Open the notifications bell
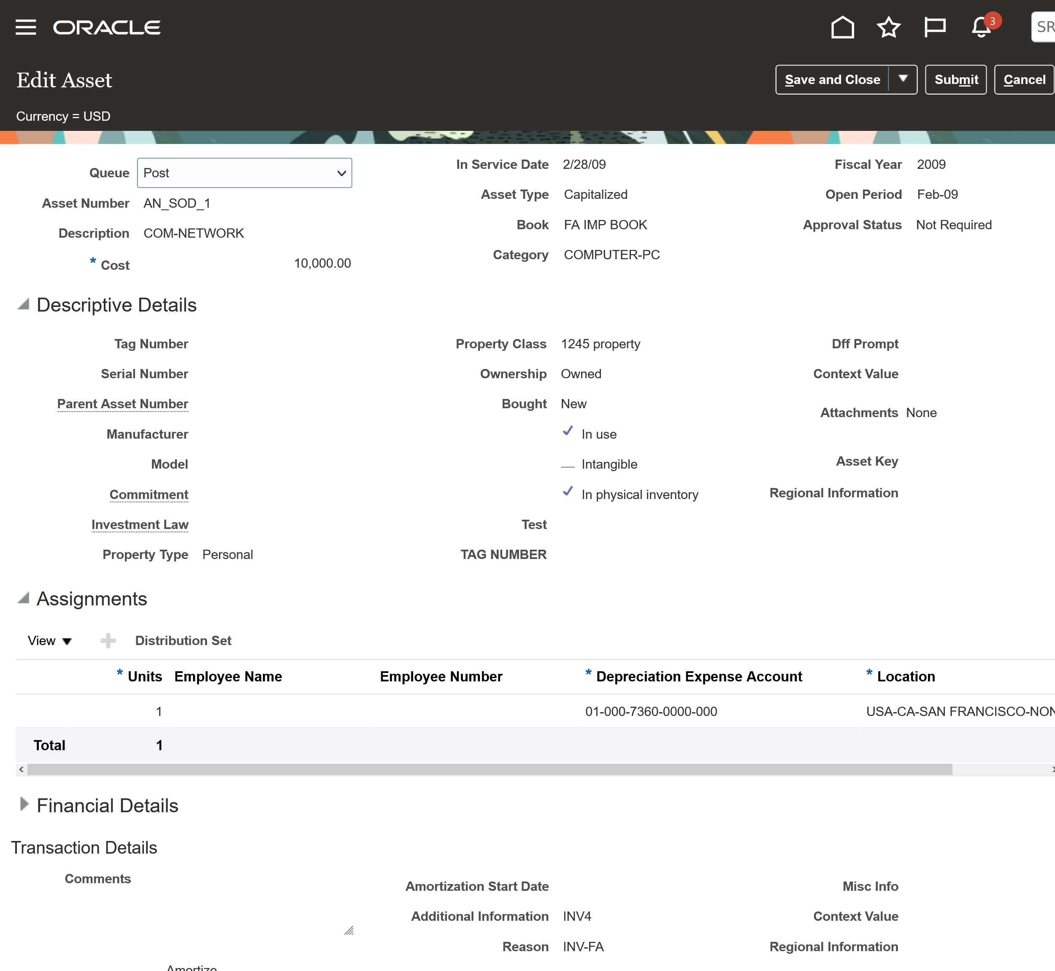Screen dimensions: 1055x971 click(981, 27)
